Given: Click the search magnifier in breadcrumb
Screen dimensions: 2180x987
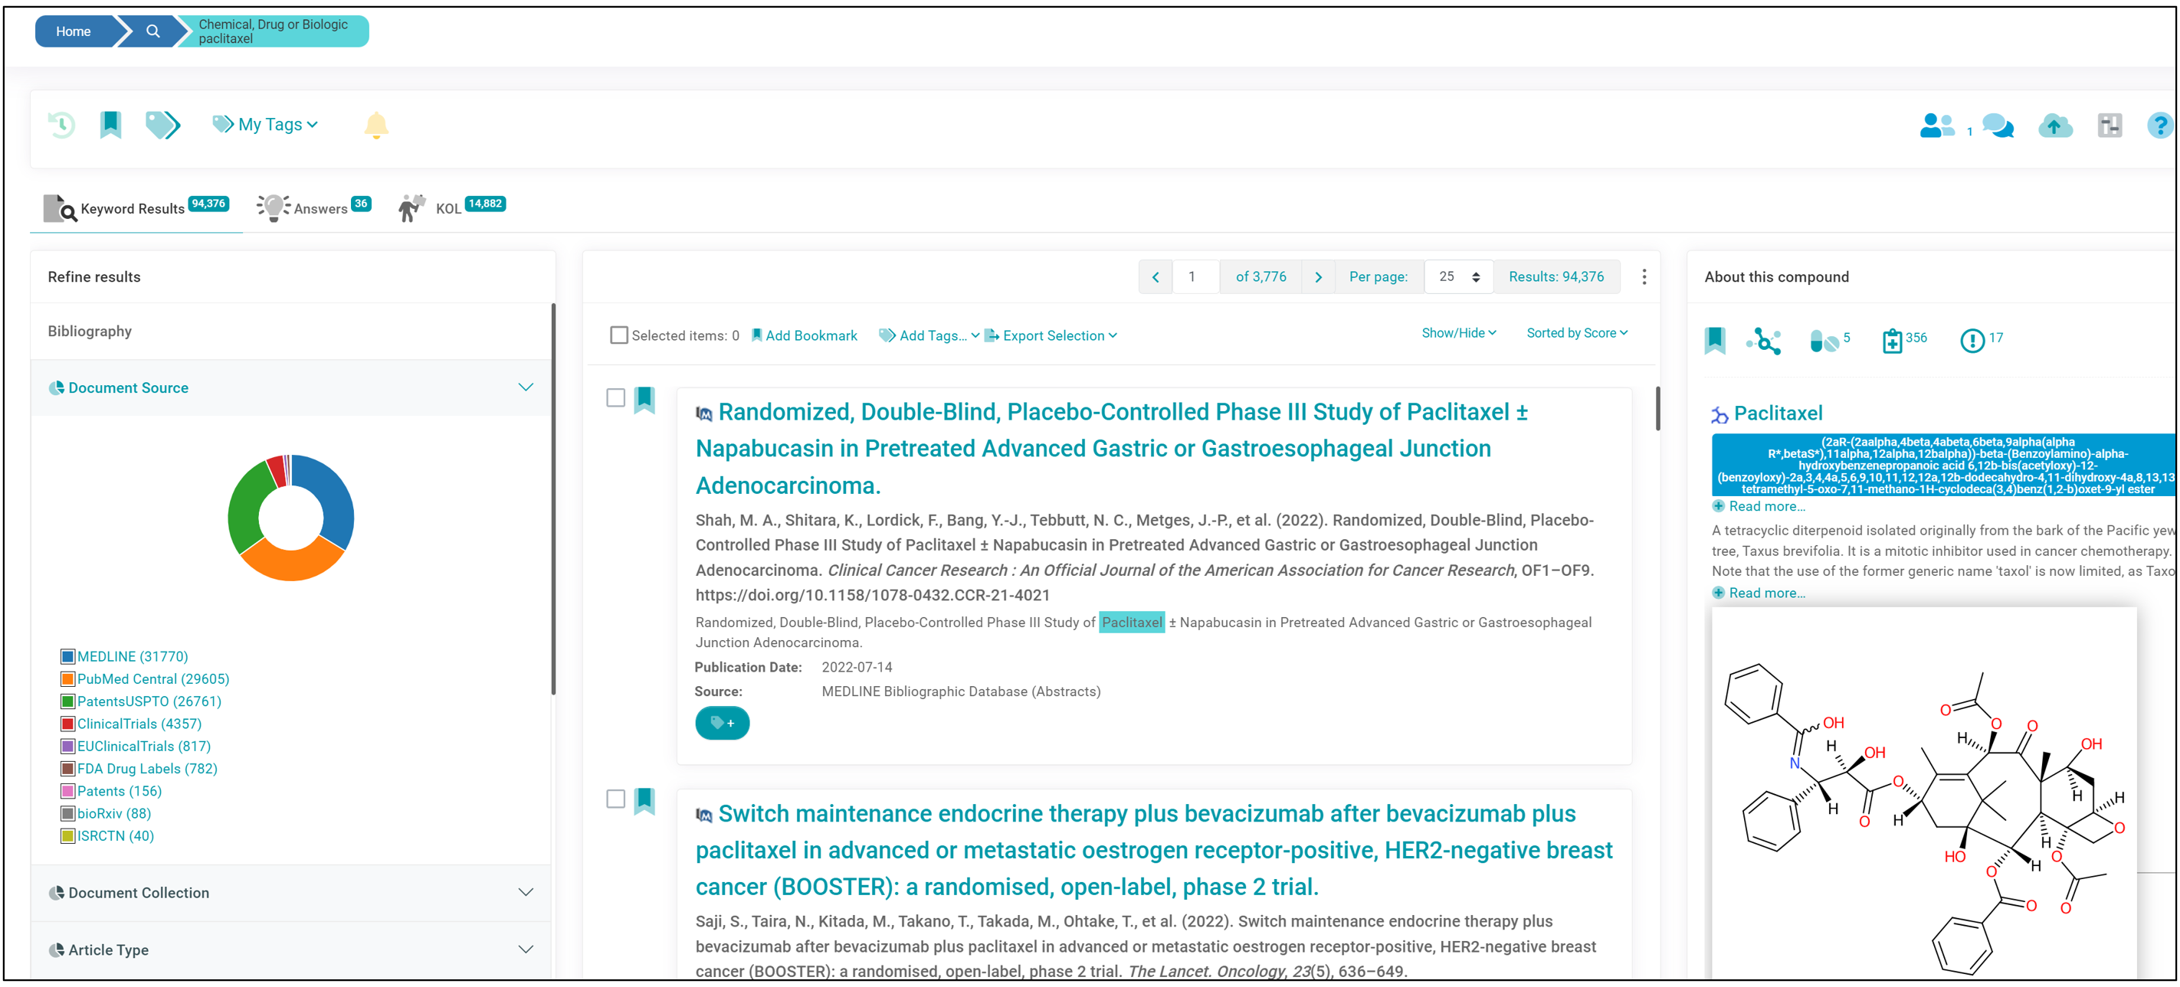Looking at the screenshot, I should pos(152,31).
